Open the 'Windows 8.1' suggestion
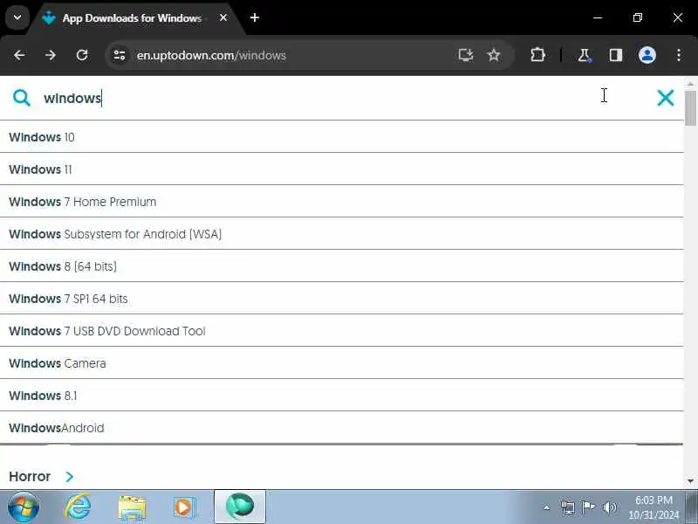698x524 pixels. point(341,396)
